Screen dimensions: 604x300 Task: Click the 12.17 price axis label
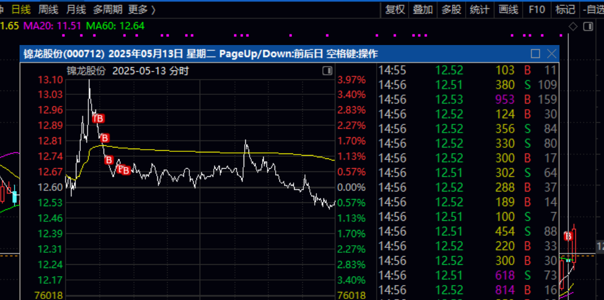tap(50, 280)
